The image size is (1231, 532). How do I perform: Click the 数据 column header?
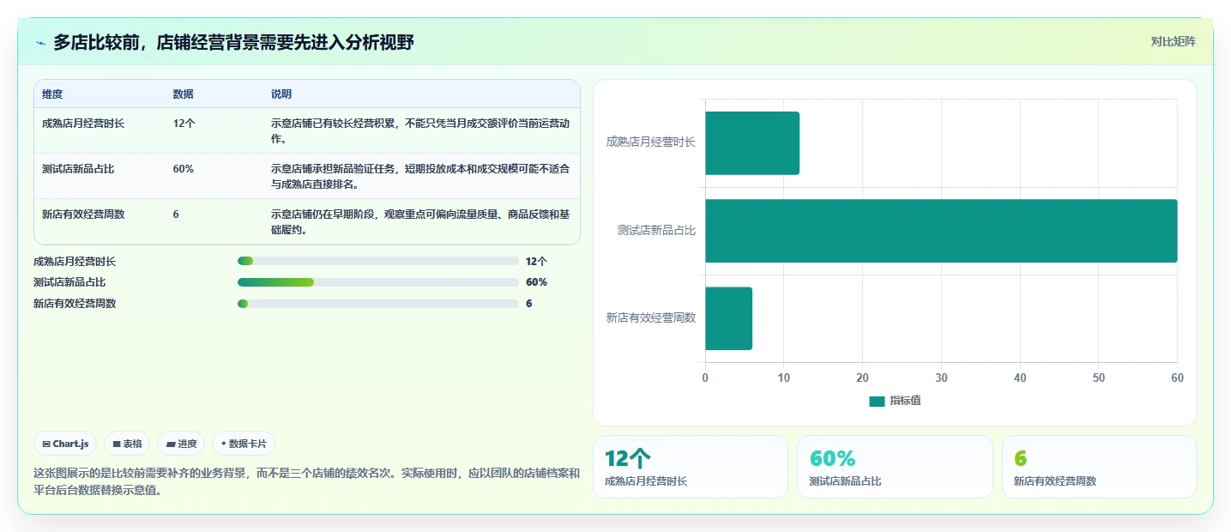[184, 94]
